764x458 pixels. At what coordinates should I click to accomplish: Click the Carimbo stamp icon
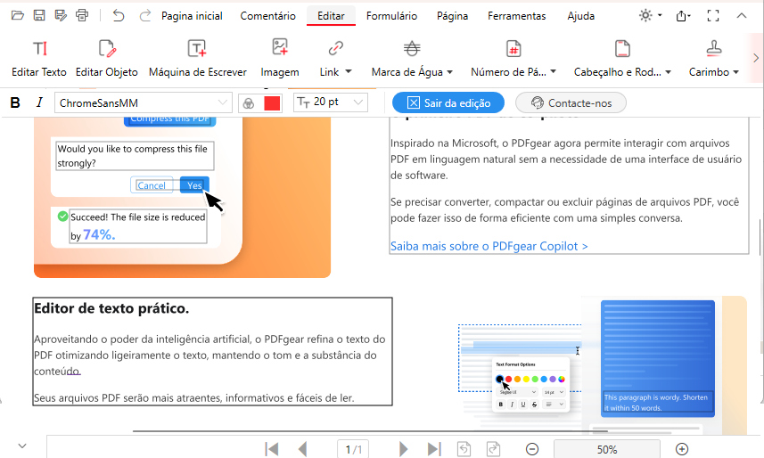[x=714, y=48]
